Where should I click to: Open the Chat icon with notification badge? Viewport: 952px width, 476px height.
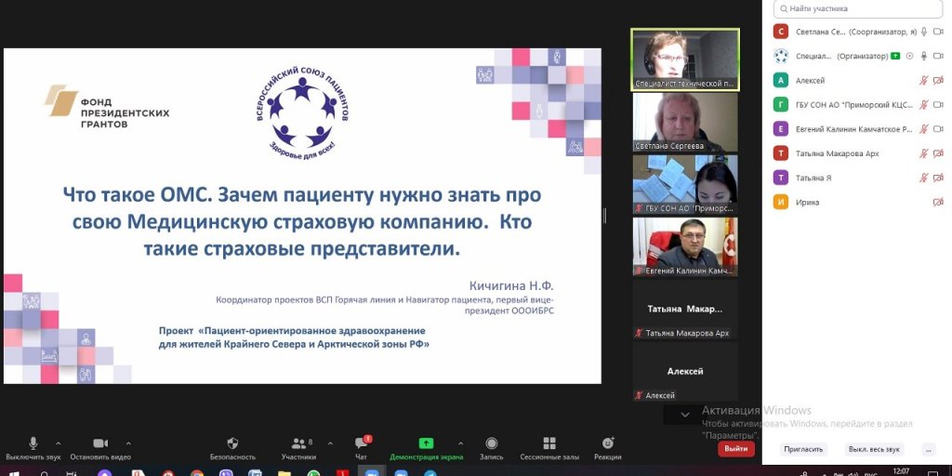pyautogui.click(x=361, y=443)
